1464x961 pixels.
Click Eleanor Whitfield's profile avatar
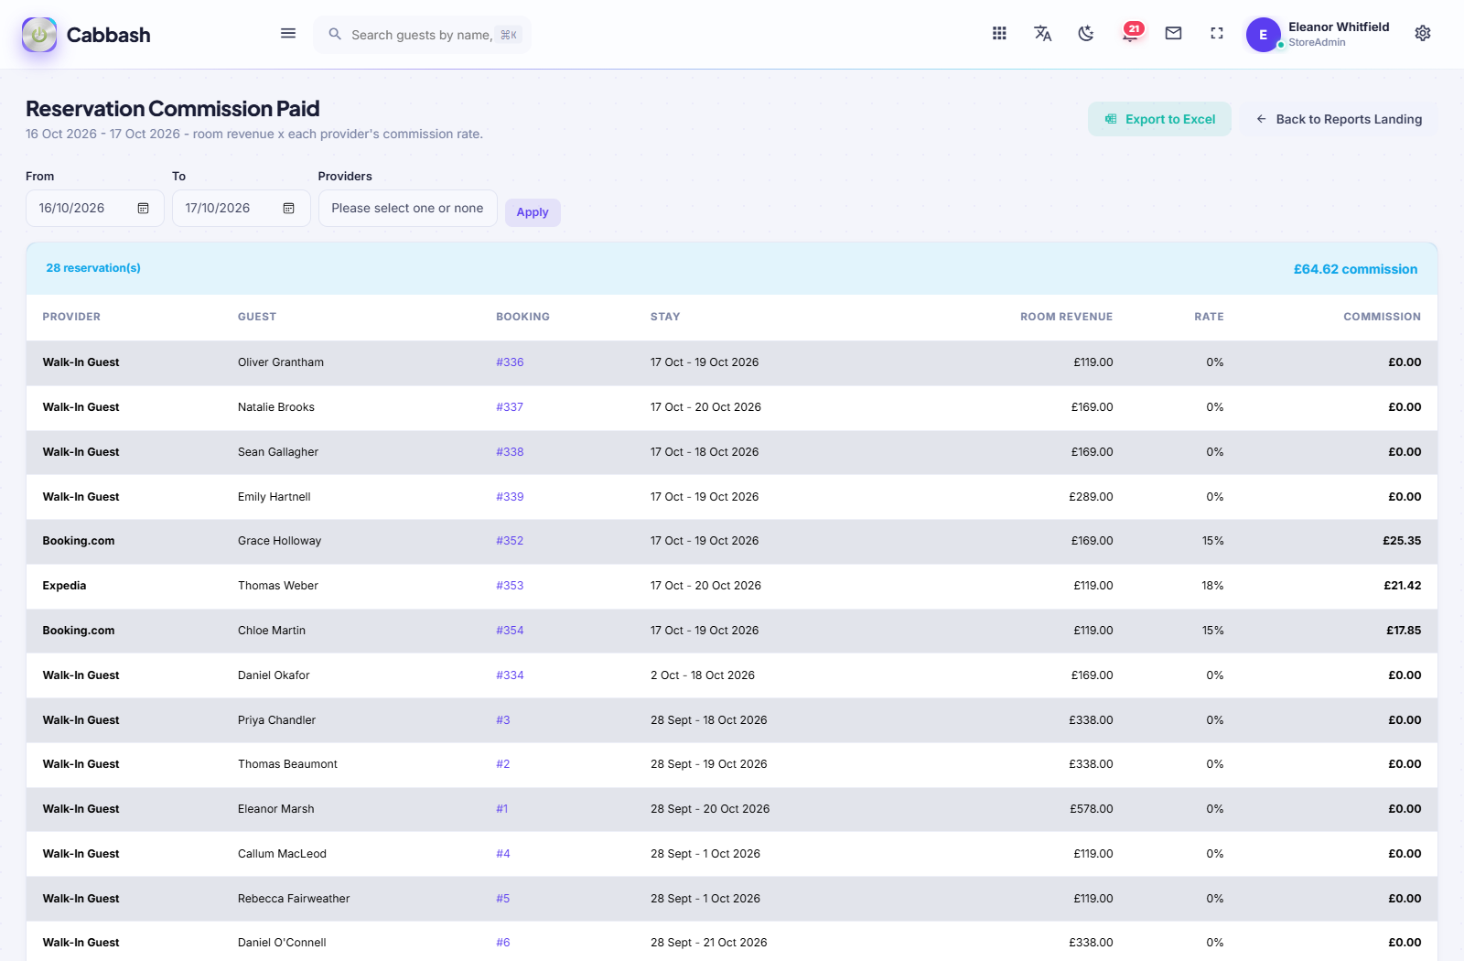pyautogui.click(x=1264, y=35)
